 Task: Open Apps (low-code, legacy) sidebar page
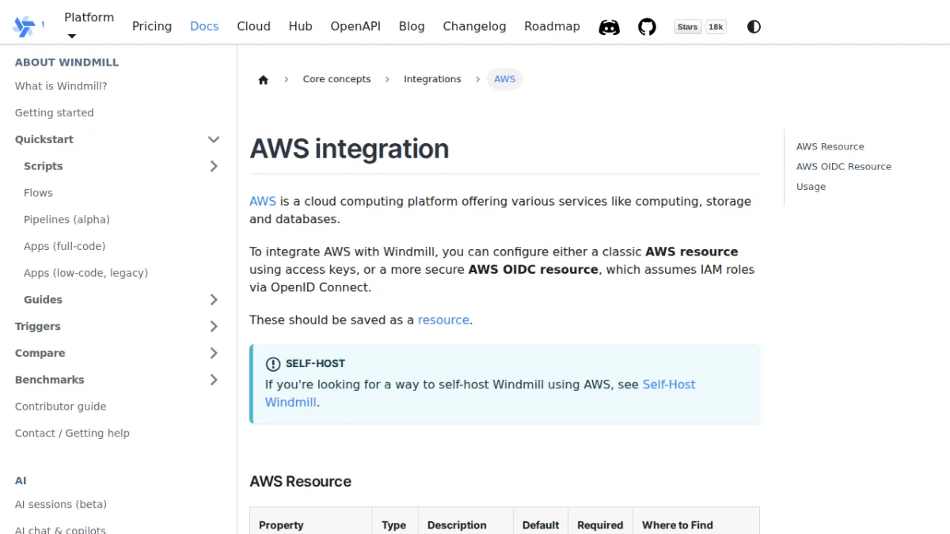pos(85,273)
